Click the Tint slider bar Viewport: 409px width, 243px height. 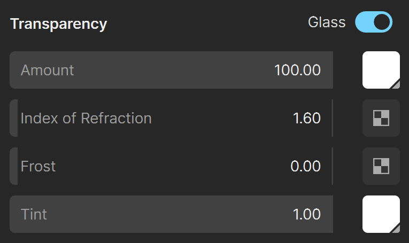[172, 214]
